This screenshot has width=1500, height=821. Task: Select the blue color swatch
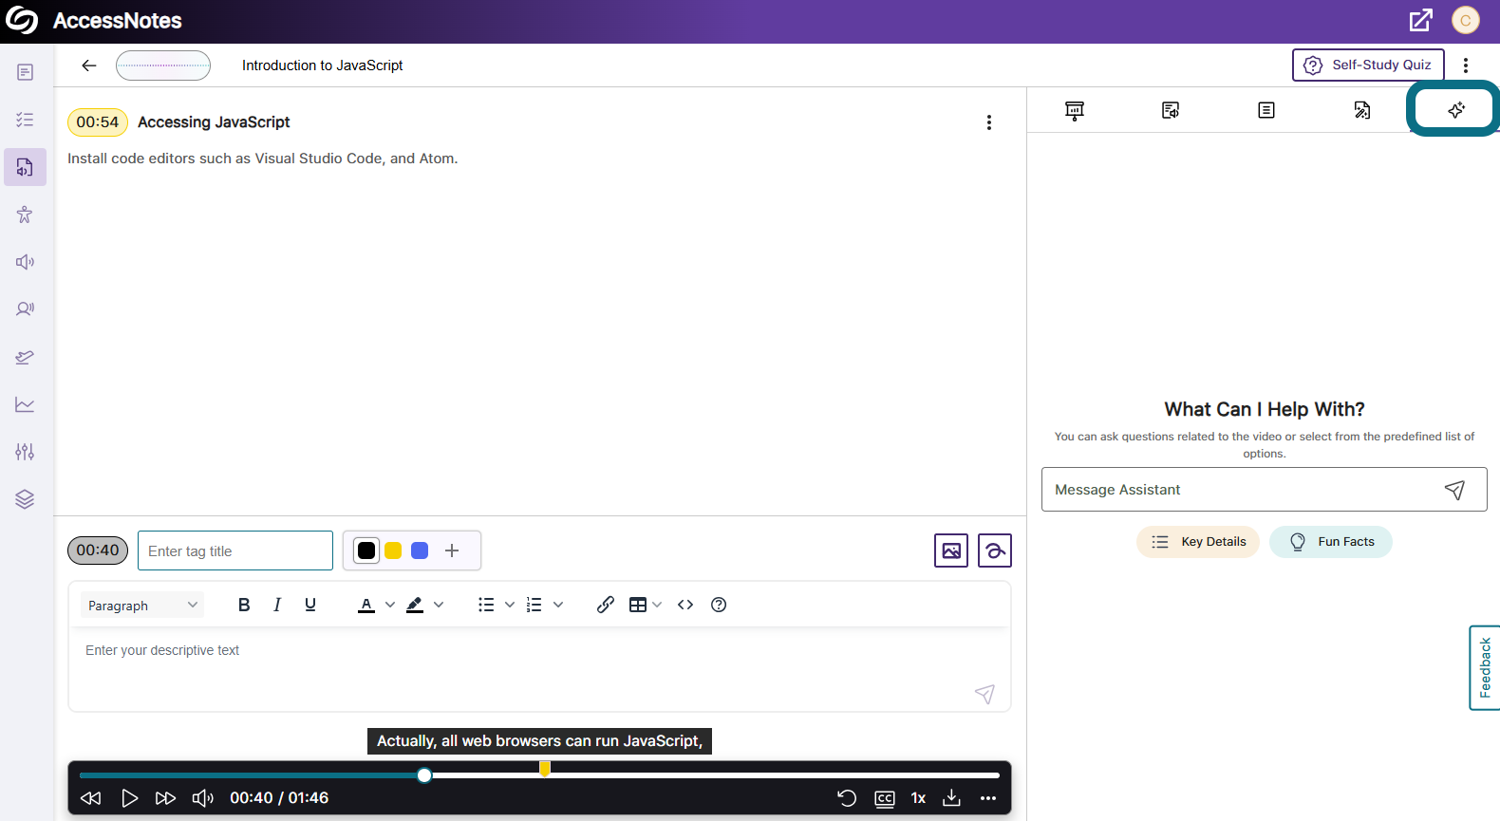(x=420, y=550)
